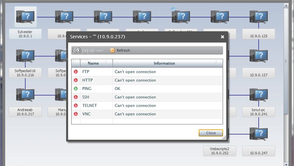Click the scrollbar up arrow
Image resolution: width=294 pixels, height=166 pixels.
pyautogui.click(x=286, y=5)
